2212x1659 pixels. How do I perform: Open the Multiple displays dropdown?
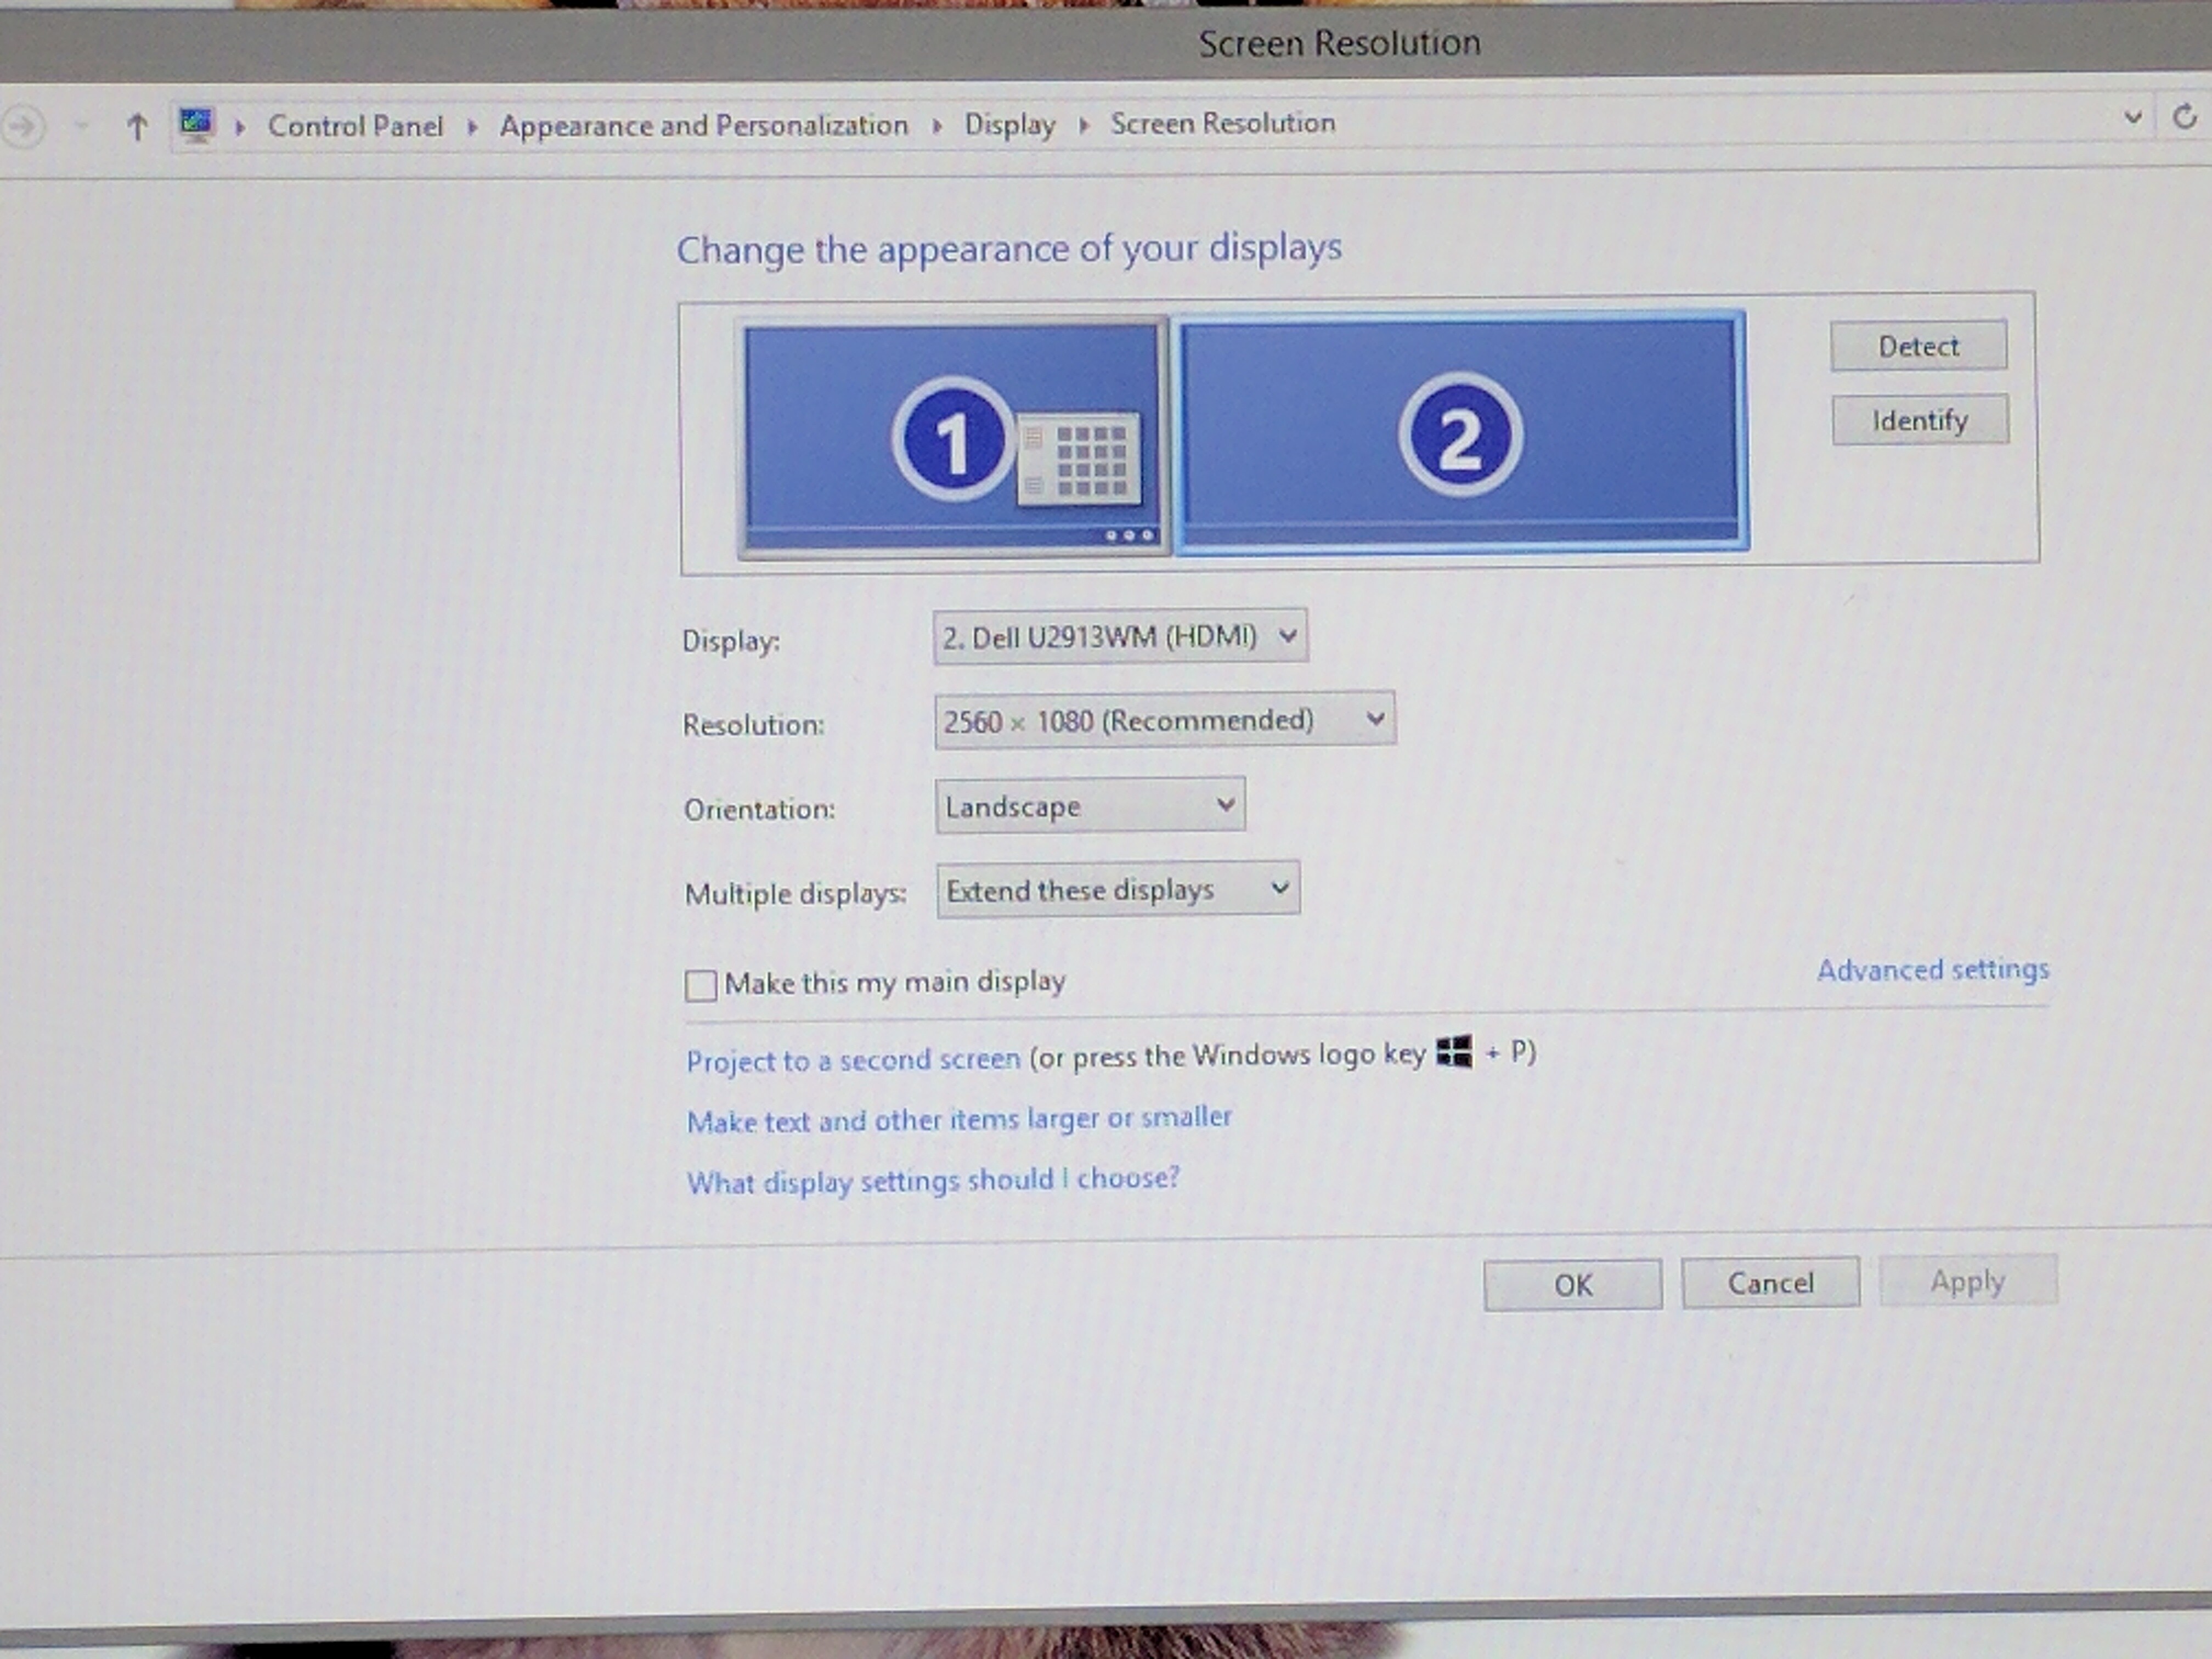1118,889
